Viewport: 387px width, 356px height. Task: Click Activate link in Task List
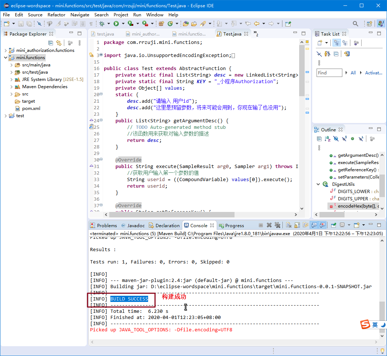[374, 73]
